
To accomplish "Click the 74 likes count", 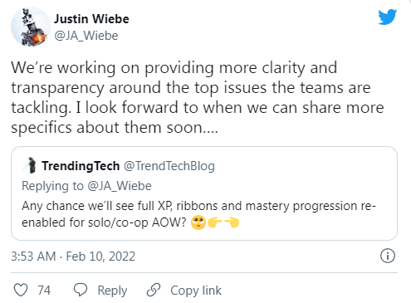I will click(x=44, y=291).
